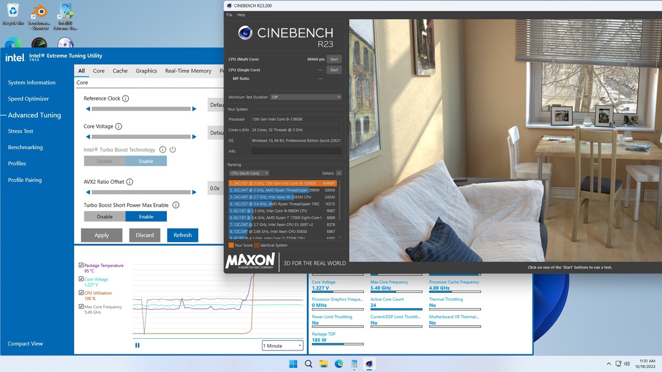Click the Core Voltage increase arrow

point(194,137)
